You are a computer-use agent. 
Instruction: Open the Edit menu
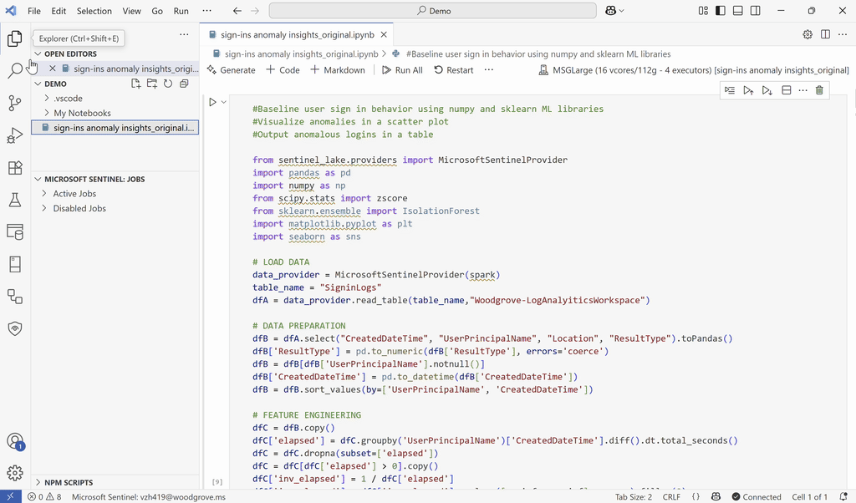pyautogui.click(x=59, y=10)
